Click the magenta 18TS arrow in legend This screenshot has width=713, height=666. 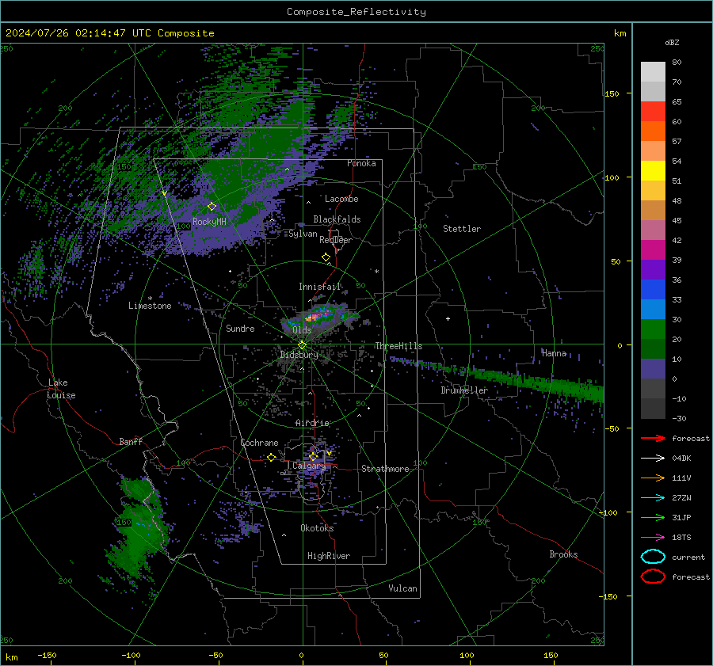653,538
